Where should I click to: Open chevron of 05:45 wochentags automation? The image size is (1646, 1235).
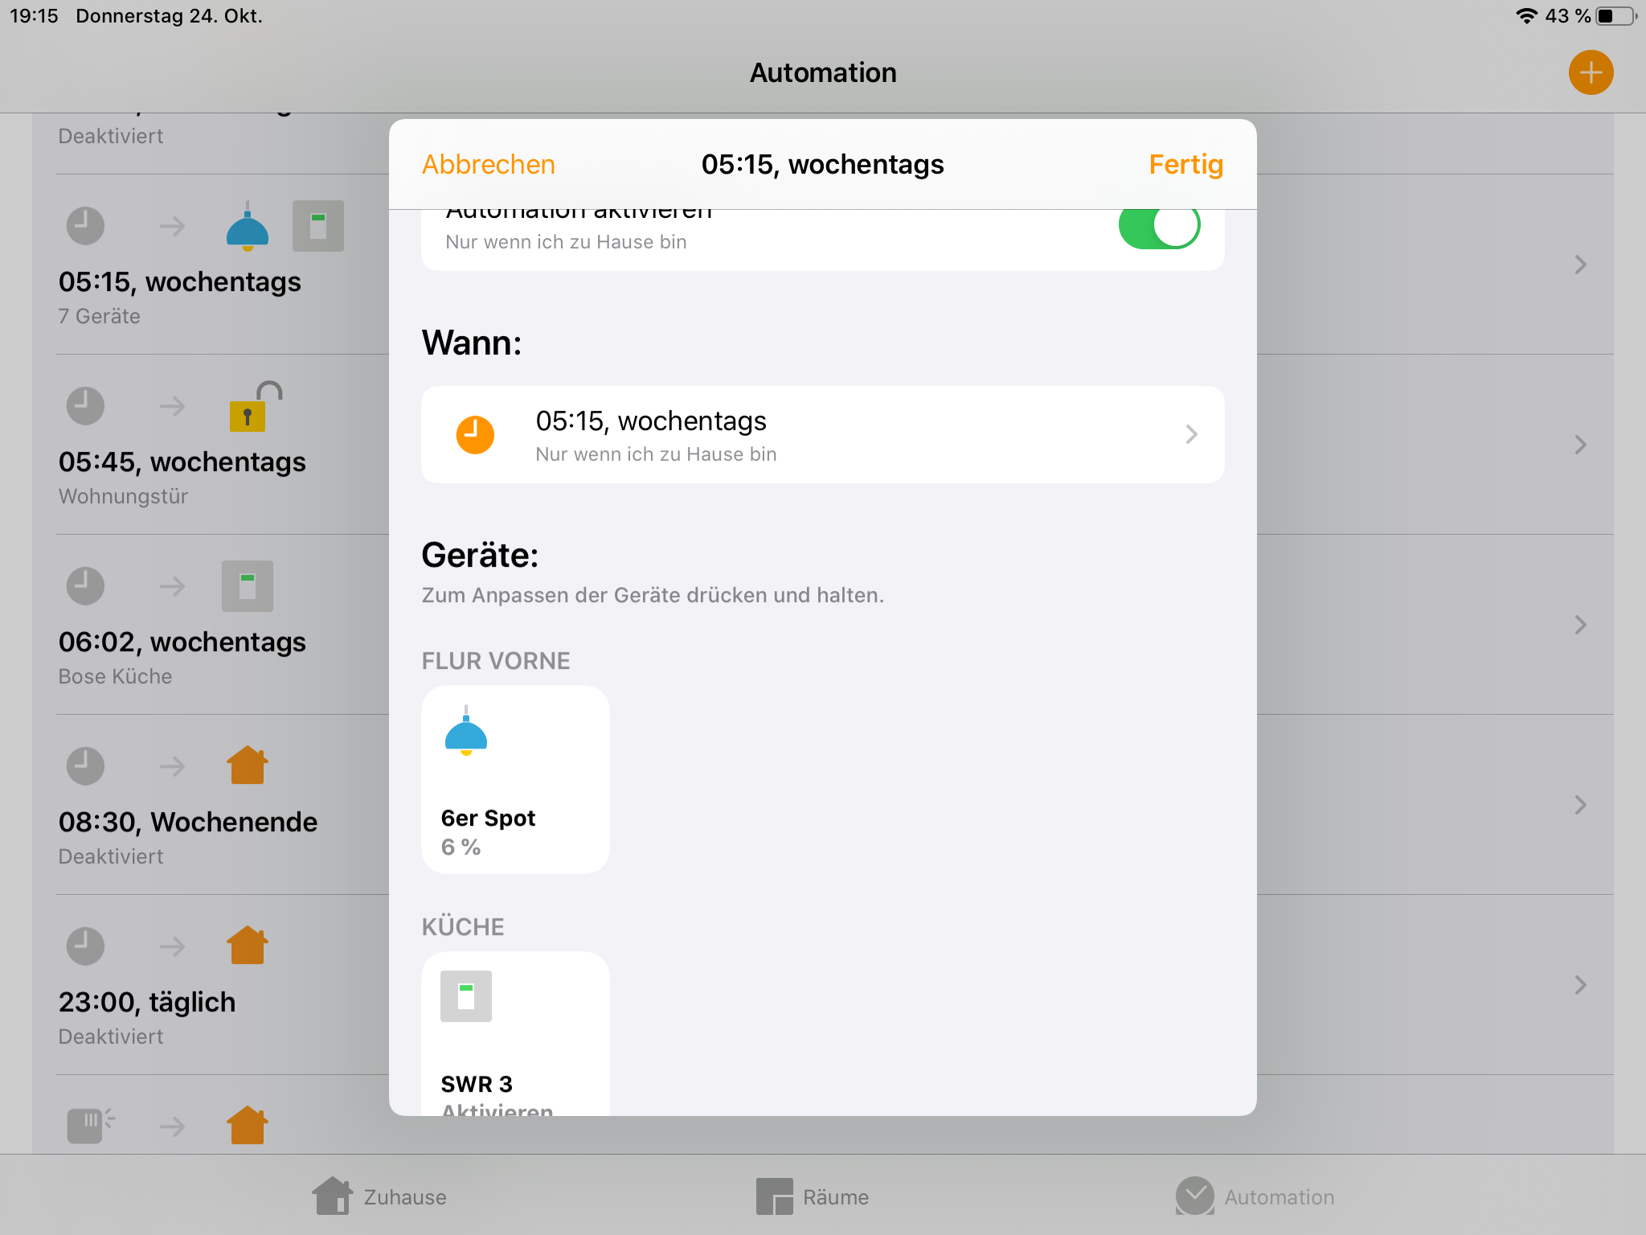pos(1580,445)
